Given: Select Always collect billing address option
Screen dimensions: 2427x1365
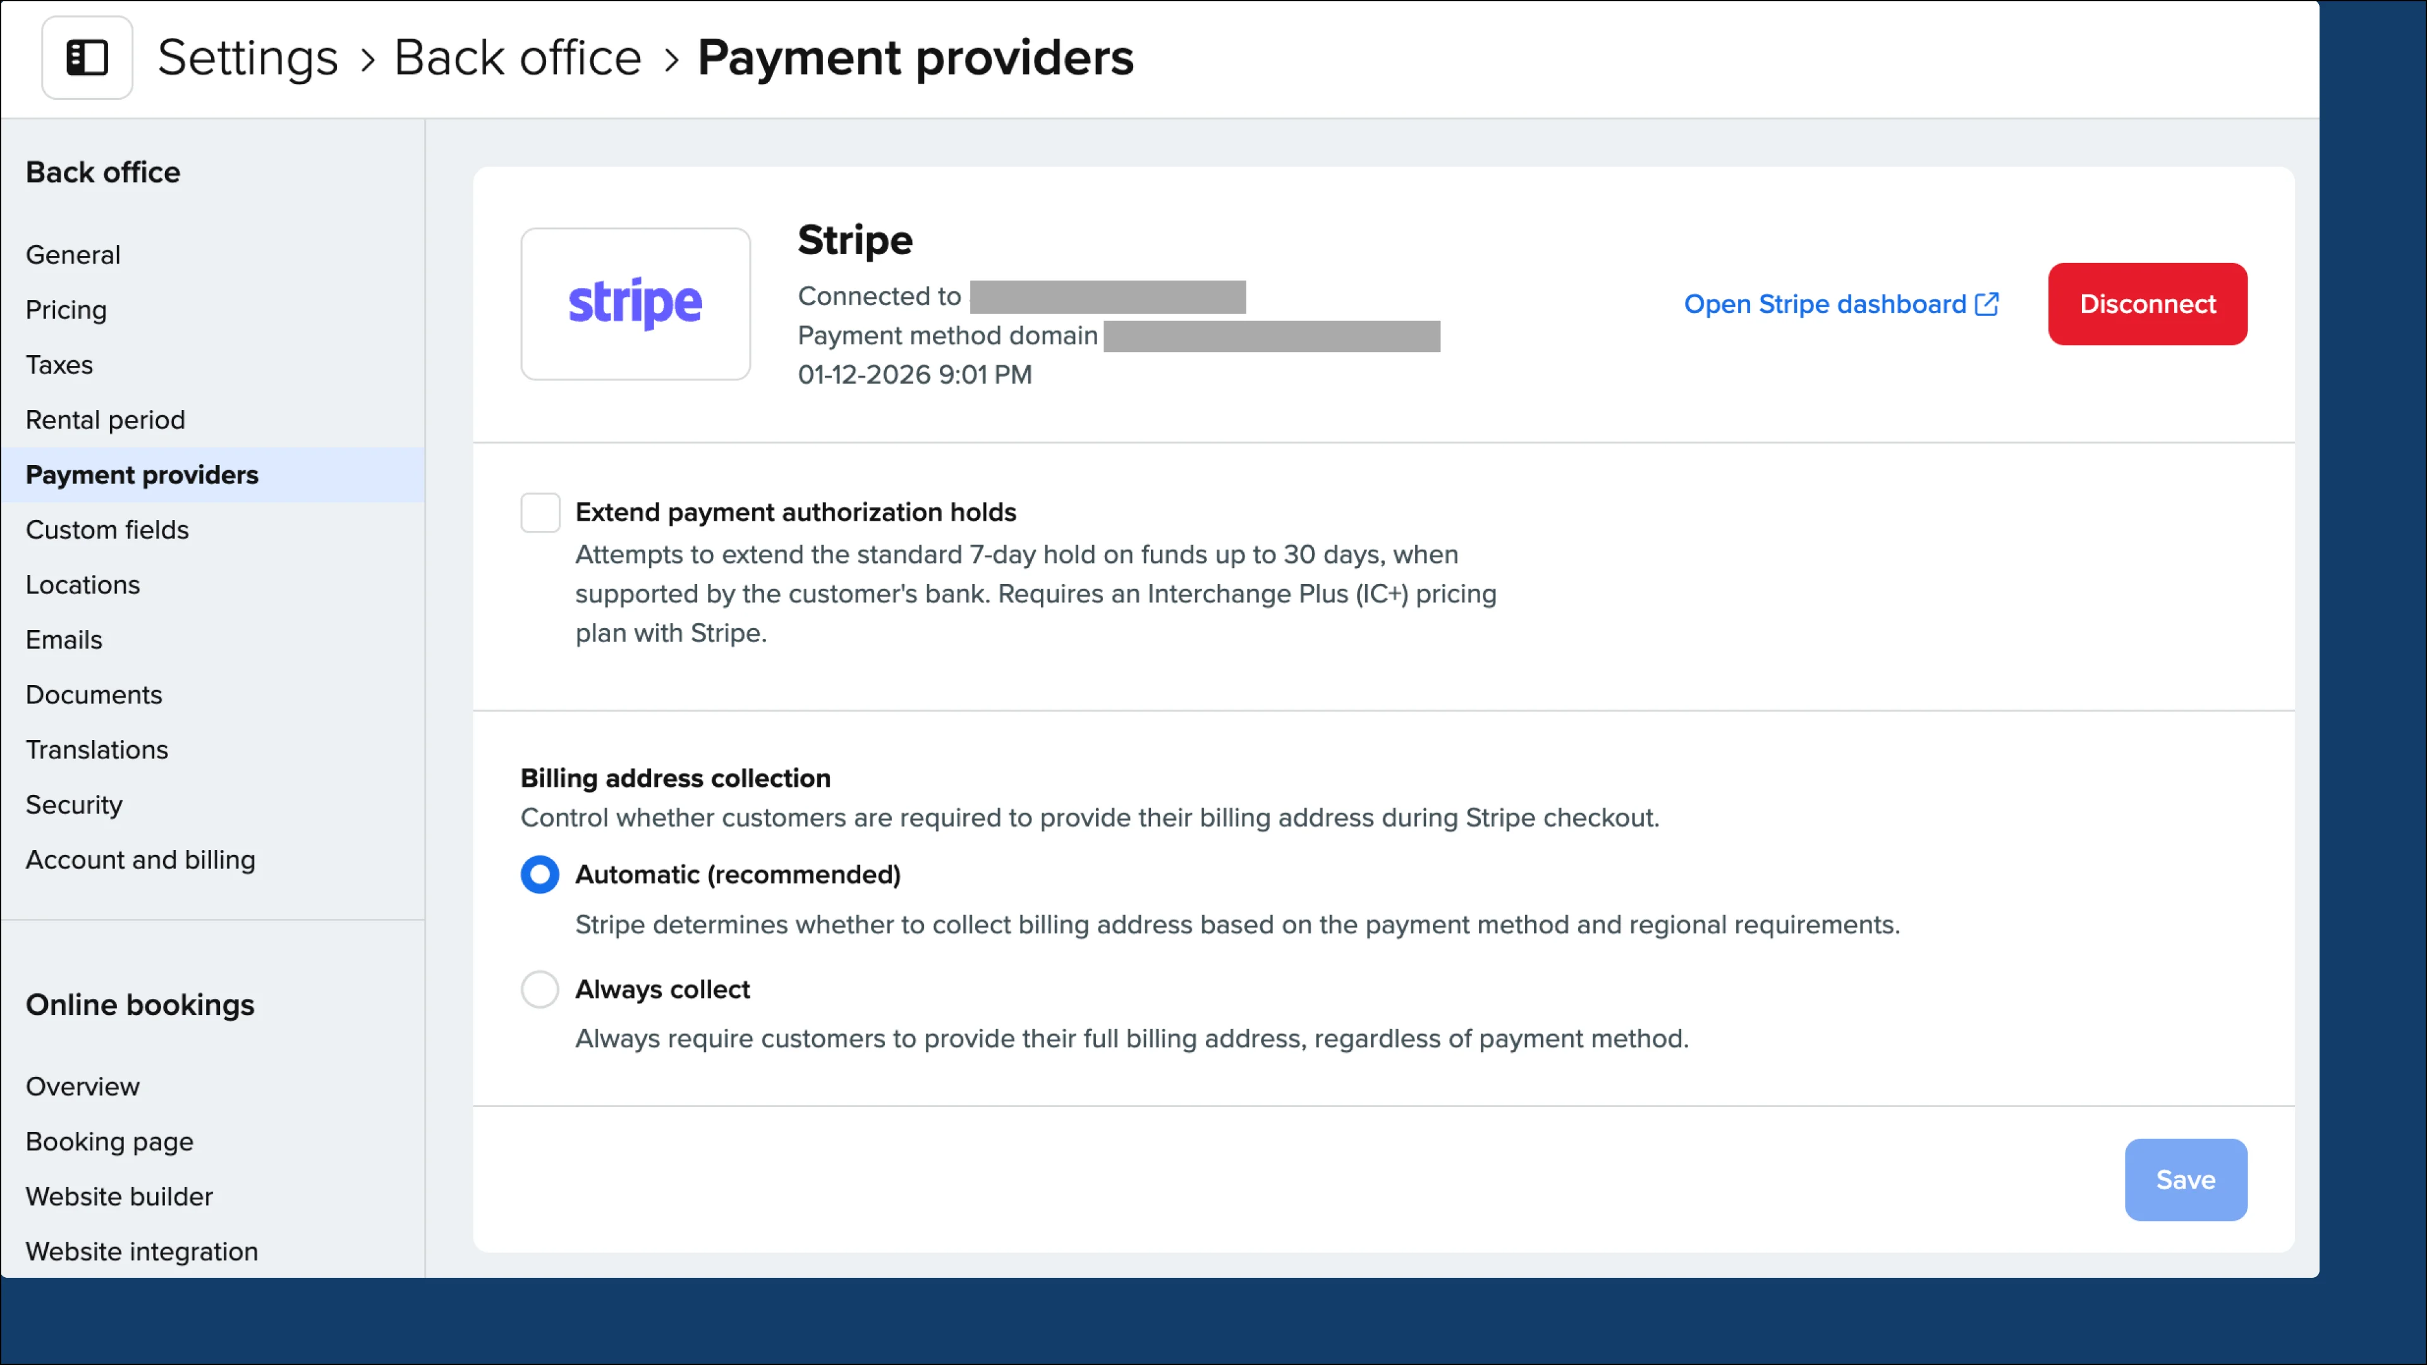Looking at the screenshot, I should (540, 989).
